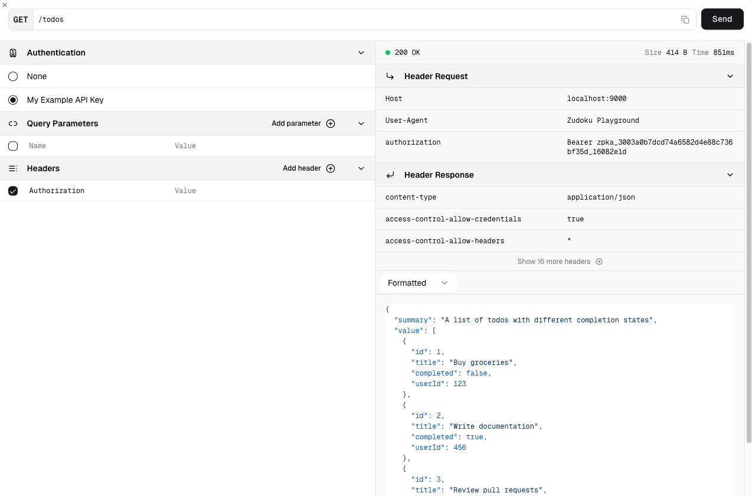Click the Query Parameters link icon
Image resolution: width=752 pixels, height=496 pixels.
[x=13, y=123]
